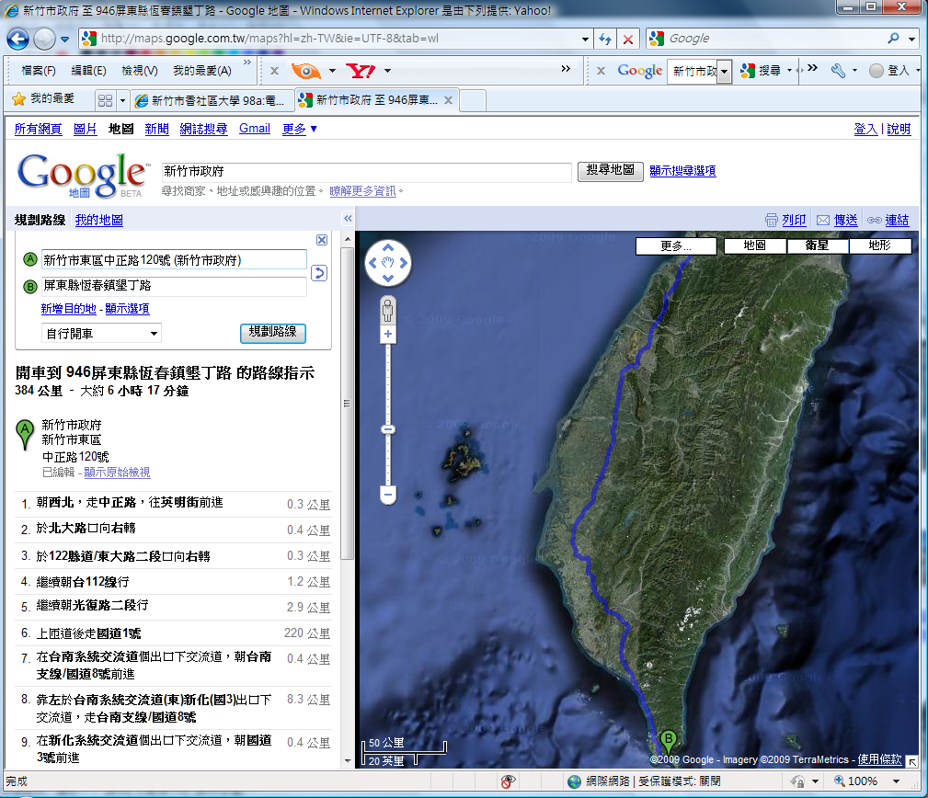Open the 我的最愛(A) menu
Screen dimensions: 928x798
pos(201,71)
